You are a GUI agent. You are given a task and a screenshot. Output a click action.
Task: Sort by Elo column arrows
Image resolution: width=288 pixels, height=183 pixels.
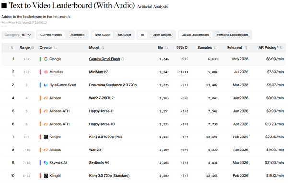coord(166,48)
